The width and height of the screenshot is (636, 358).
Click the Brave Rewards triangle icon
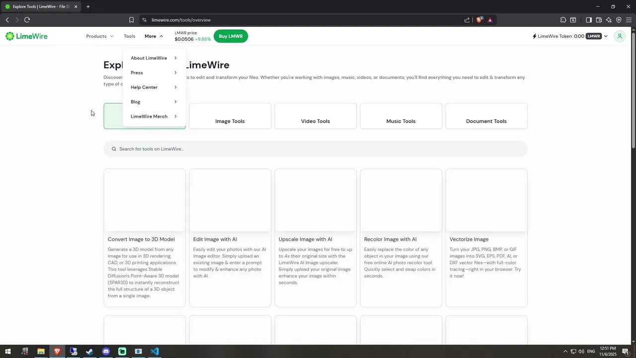pyautogui.click(x=490, y=20)
